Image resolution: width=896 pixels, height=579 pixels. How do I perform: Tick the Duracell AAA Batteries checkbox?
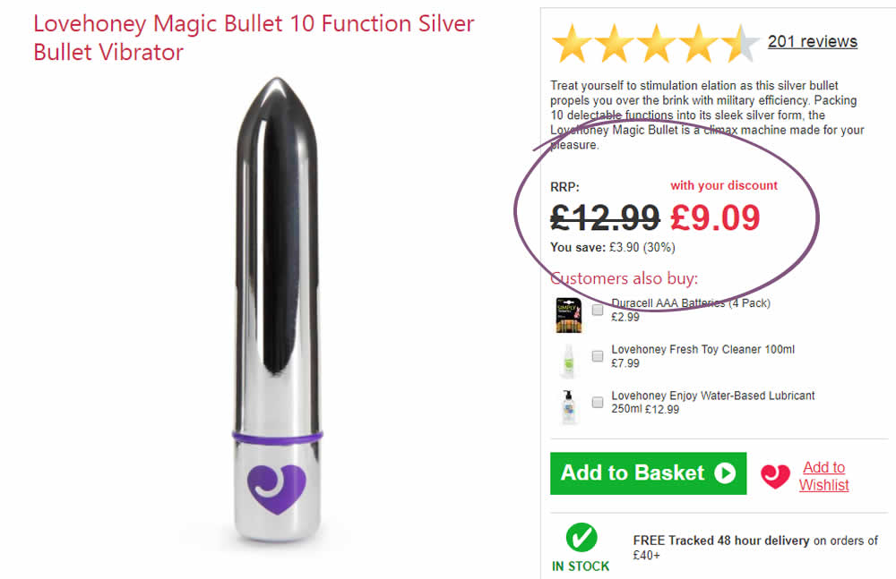click(x=598, y=310)
